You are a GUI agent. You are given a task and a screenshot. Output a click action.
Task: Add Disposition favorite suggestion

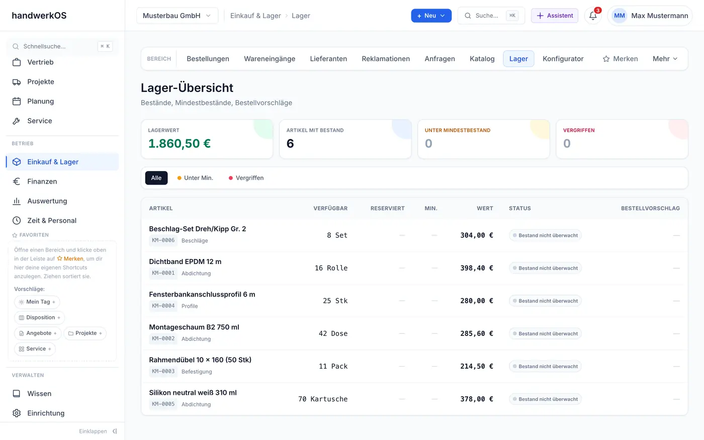tap(39, 318)
